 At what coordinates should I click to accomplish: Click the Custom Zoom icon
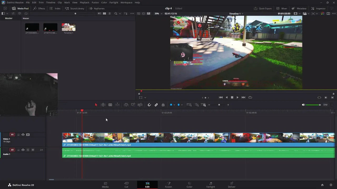pyautogui.click(x=204, y=105)
